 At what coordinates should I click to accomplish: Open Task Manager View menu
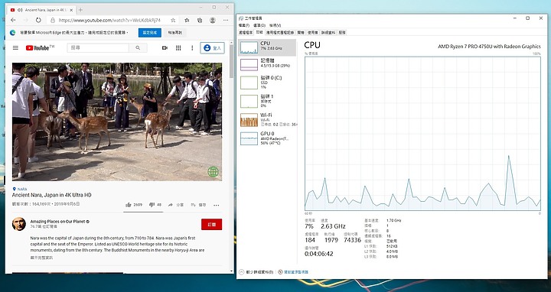pyautogui.click(x=275, y=25)
